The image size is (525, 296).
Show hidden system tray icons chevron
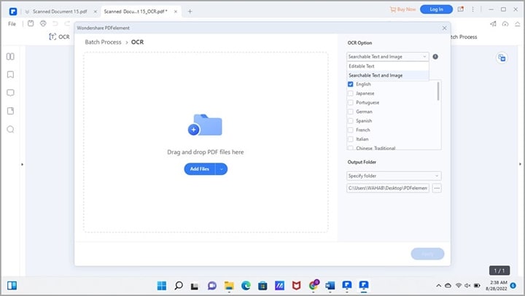point(439,286)
